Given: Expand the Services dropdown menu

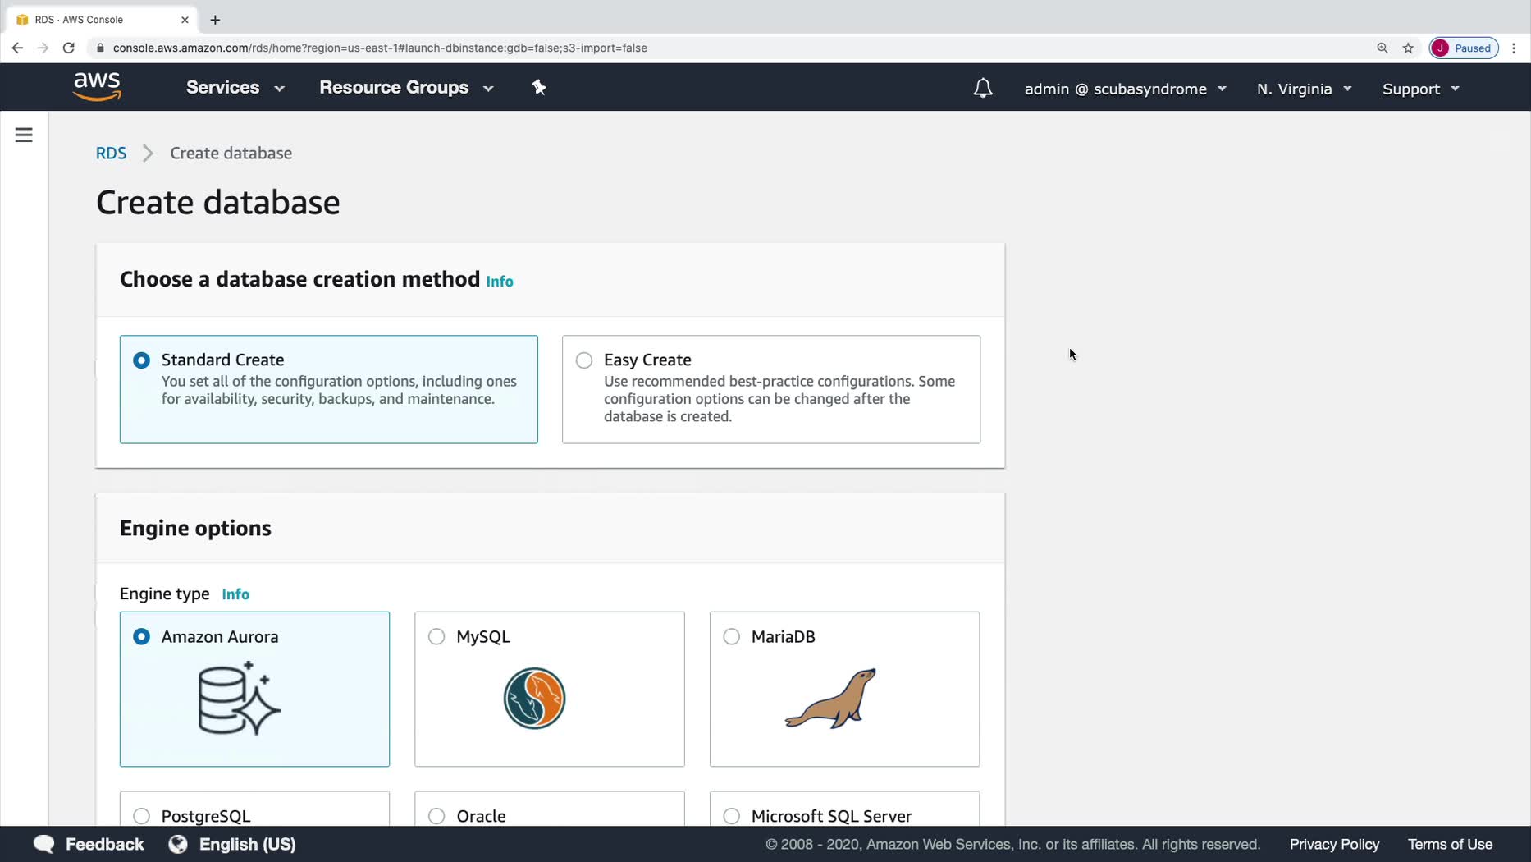Looking at the screenshot, I should click(235, 88).
